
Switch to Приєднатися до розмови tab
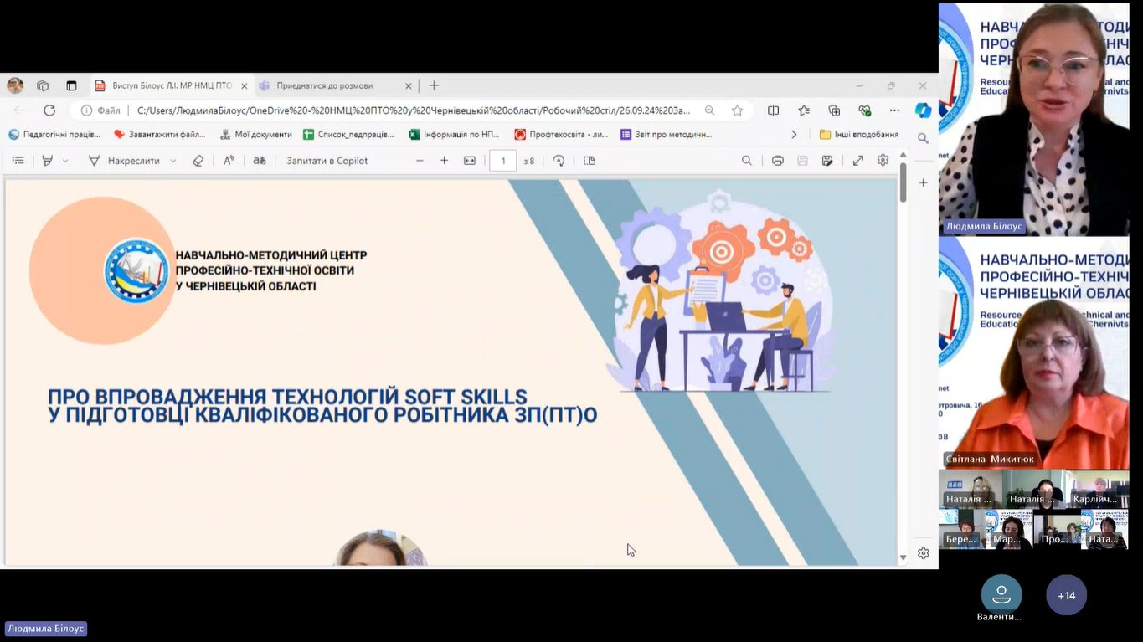tap(325, 85)
